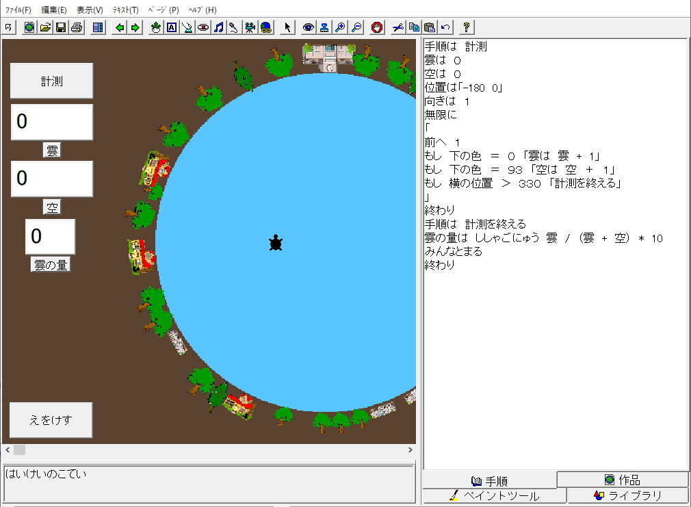Click the 雲の量 value box
The height and width of the screenshot is (507, 691).
pos(50,237)
